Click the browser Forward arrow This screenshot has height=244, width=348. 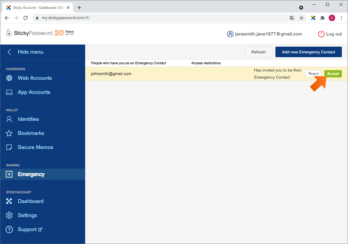click(16, 18)
